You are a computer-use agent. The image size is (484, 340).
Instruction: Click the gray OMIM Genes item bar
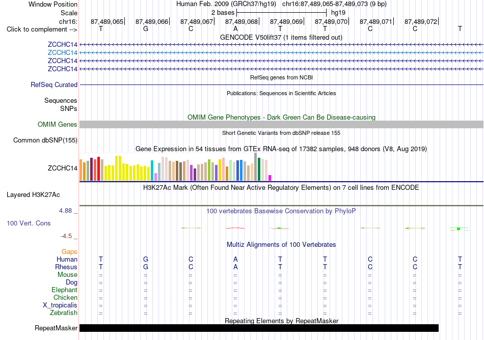click(281, 125)
